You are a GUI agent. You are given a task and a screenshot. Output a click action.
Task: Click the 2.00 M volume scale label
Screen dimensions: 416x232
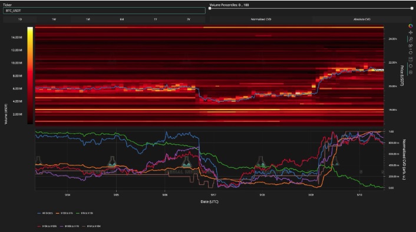(x=18, y=114)
